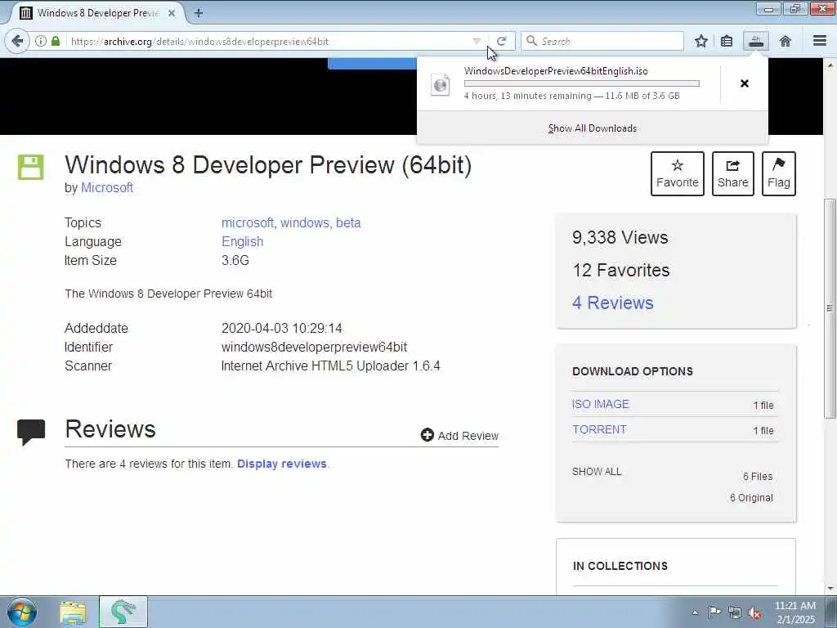Image resolution: width=837 pixels, height=628 pixels.
Task: Click the page scrollbar up arrow
Action: [830, 65]
